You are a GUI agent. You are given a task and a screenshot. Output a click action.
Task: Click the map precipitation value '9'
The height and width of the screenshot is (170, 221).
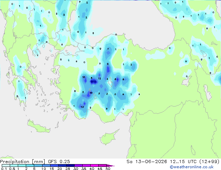[x=108, y=64]
